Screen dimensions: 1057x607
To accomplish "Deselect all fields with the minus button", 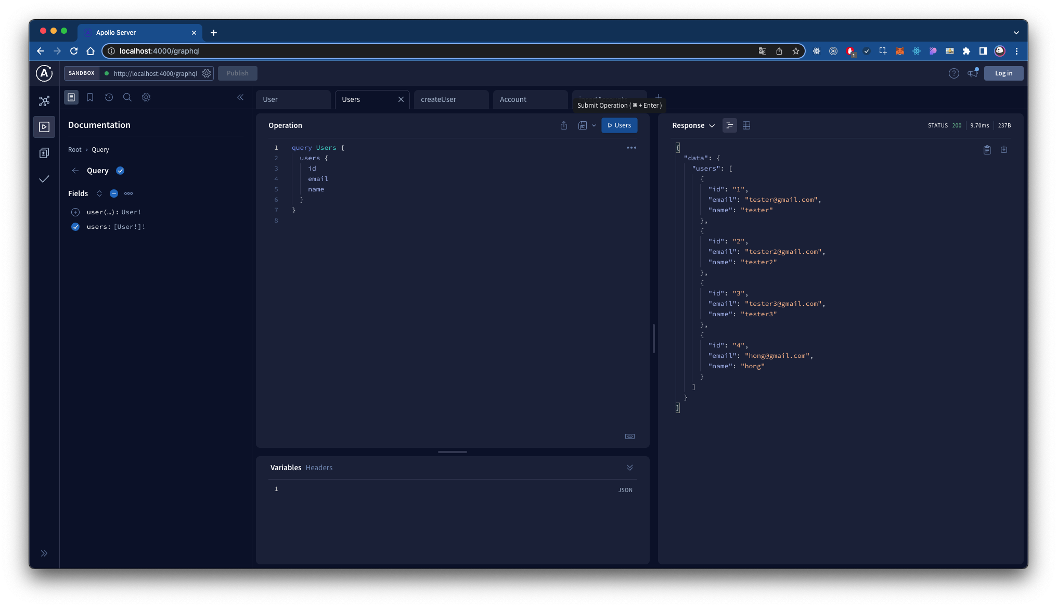I will click(114, 193).
